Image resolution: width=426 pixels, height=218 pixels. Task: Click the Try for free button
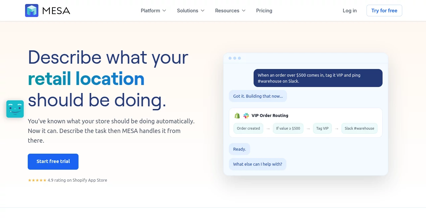tap(384, 11)
